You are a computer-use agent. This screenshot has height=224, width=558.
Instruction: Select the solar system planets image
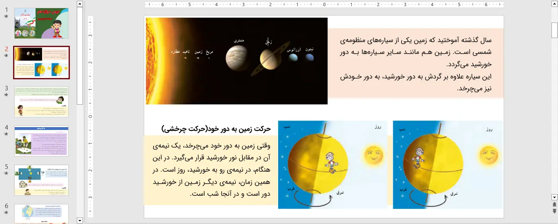(237, 61)
